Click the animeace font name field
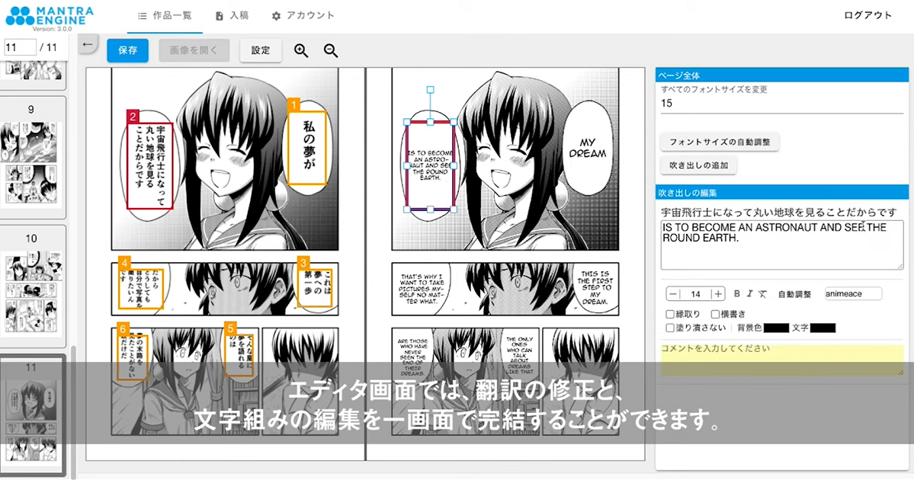This screenshot has width=914, height=480. (853, 293)
